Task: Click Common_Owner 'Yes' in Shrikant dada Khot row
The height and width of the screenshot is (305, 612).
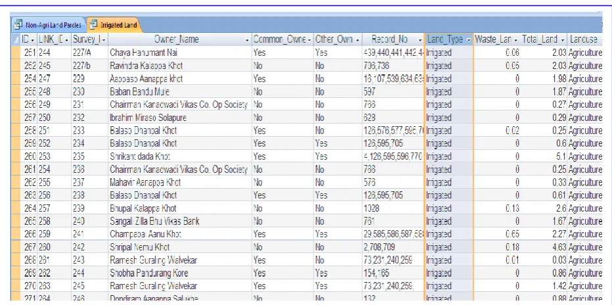Action: [x=283, y=156]
